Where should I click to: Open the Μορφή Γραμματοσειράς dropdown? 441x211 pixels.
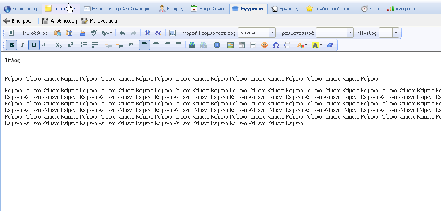272,33
